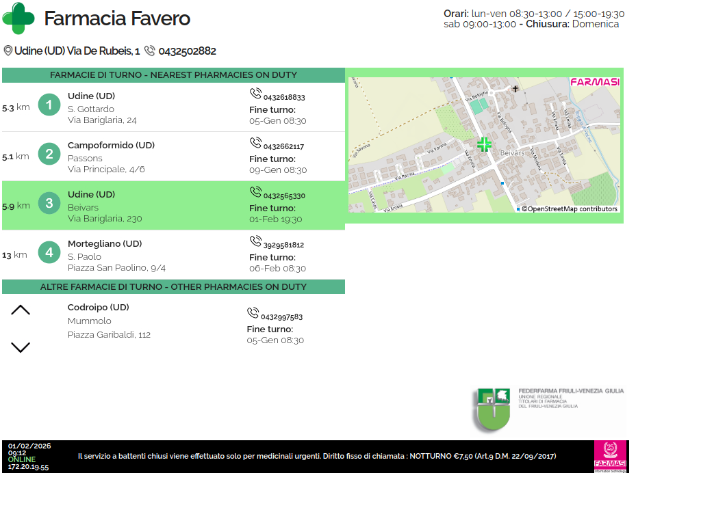Screen dimensions: 701x525
Task: Click the location pin icon beside Udine address
Action: tap(8, 51)
